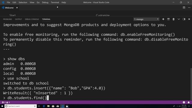The width and height of the screenshot is (192, 108).
Task: Show errors and warnings in status bar
Action: [6, 102]
